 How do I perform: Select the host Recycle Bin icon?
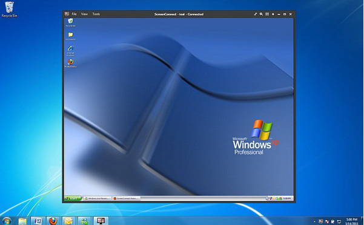point(9,10)
